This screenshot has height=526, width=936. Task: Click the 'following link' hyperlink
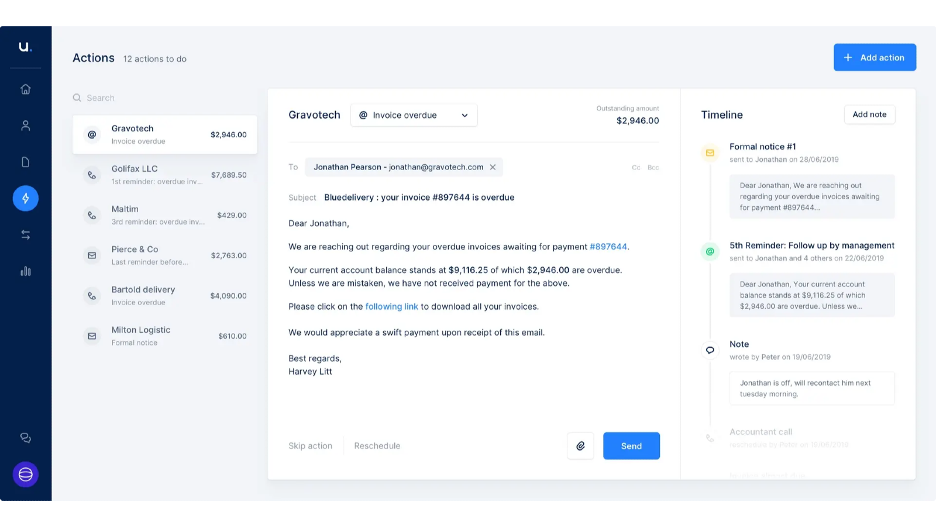pyautogui.click(x=391, y=307)
